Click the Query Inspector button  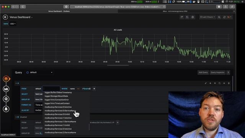tap(217, 72)
